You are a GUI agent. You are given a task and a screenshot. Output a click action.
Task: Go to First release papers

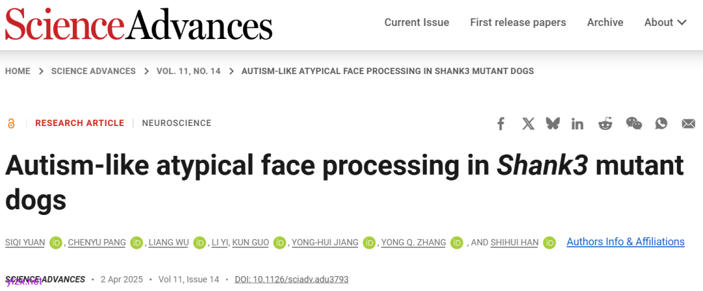518,23
